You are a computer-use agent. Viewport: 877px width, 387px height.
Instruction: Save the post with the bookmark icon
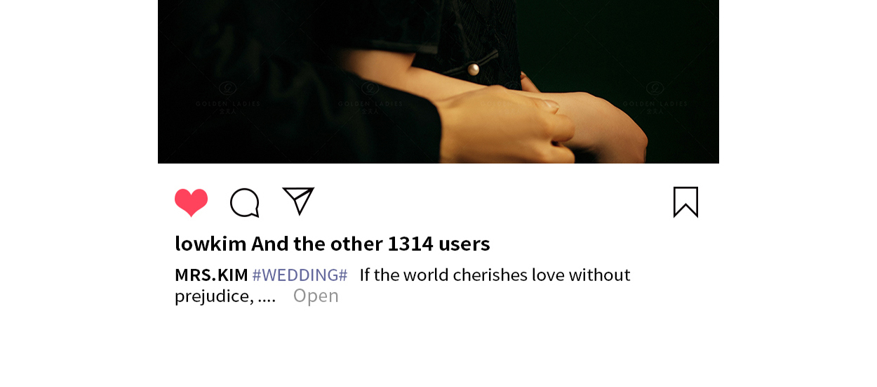(685, 202)
